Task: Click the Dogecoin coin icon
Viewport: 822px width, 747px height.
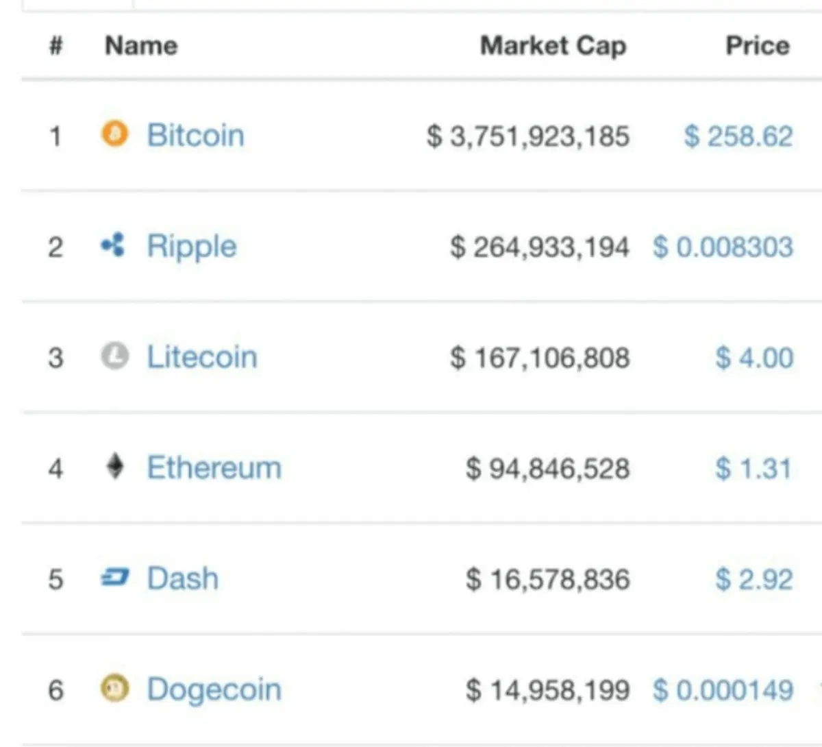Action: tap(114, 688)
